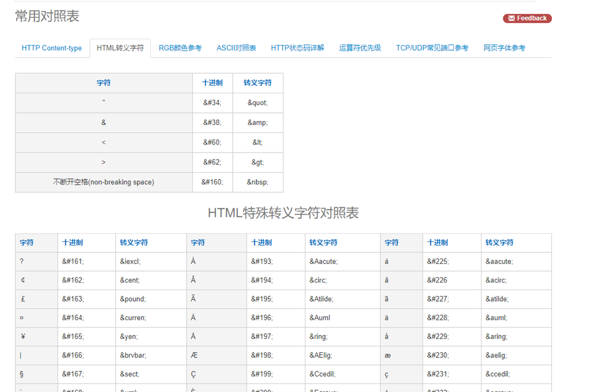Select the &#193; cell

coord(276,261)
